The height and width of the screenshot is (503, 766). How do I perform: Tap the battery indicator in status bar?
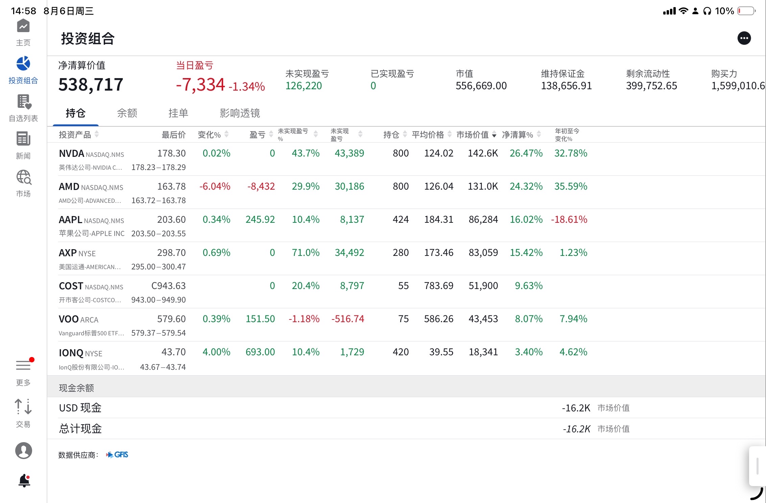746,11
